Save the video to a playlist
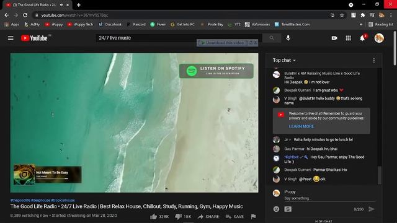397x223 pixels. (234, 217)
